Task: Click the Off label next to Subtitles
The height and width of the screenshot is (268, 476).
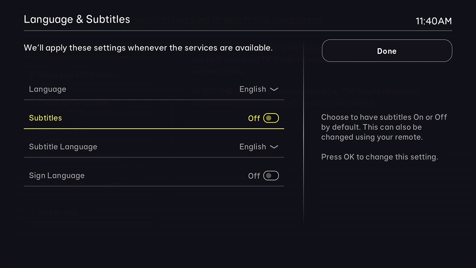Action: 254,118
